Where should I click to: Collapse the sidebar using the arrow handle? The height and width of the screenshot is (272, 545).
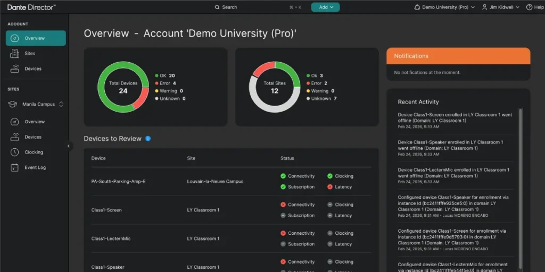click(68, 146)
